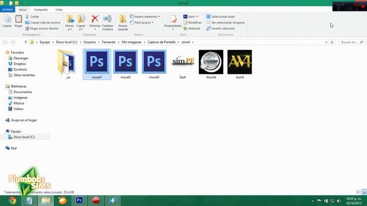Click Modificar in the Abrir group

(x=193, y=23)
